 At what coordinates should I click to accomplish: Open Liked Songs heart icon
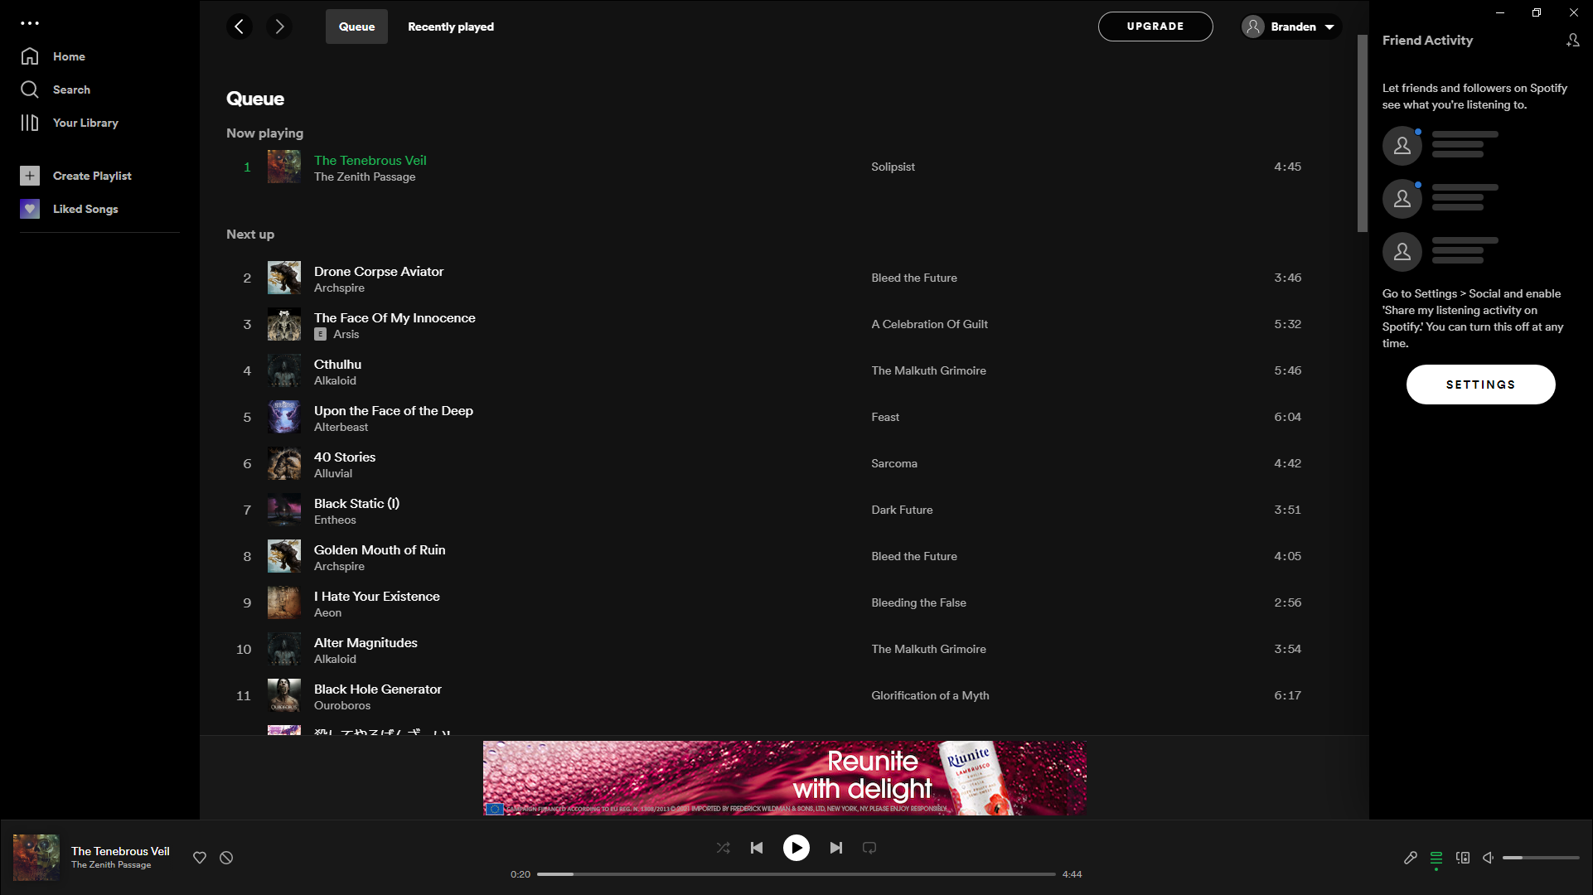pyautogui.click(x=30, y=209)
